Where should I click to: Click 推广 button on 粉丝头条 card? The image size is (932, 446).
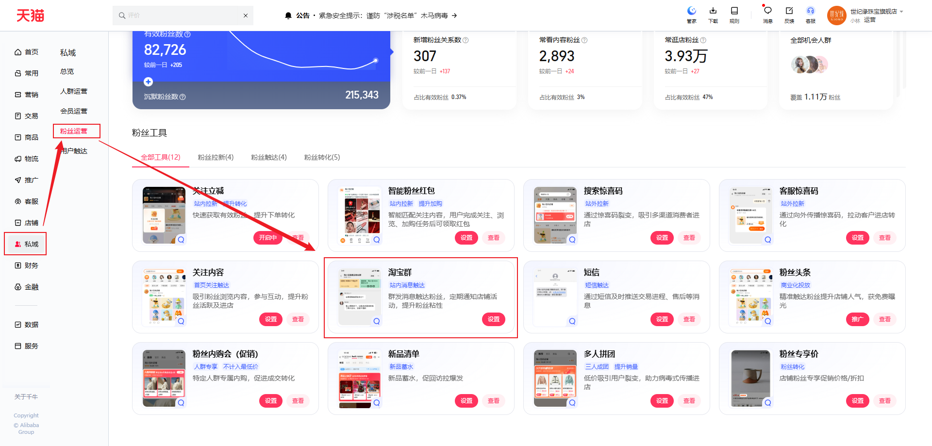857,319
